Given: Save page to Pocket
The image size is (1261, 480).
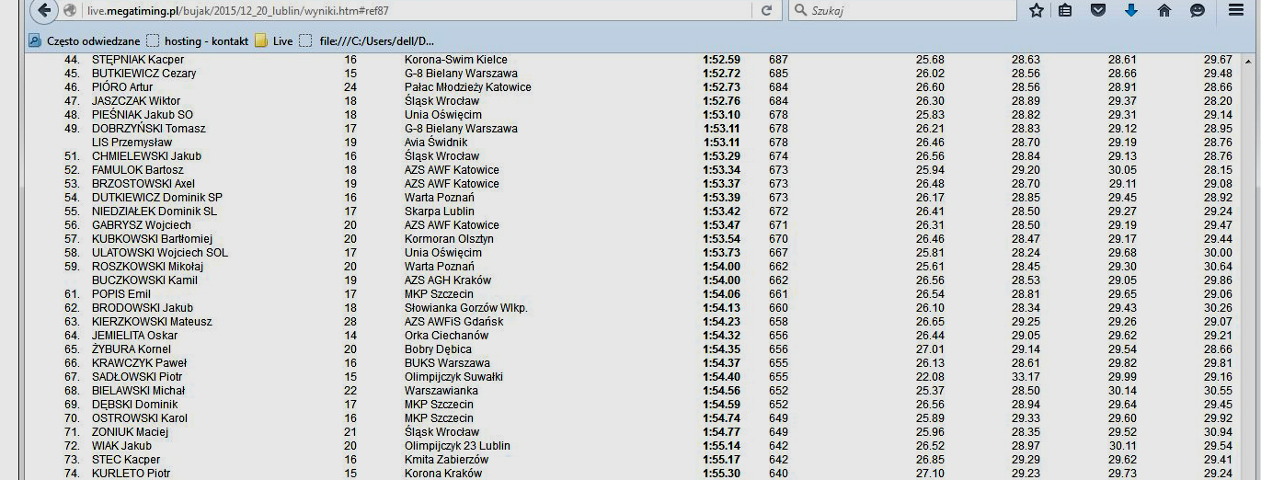Looking at the screenshot, I should click(x=1097, y=11).
